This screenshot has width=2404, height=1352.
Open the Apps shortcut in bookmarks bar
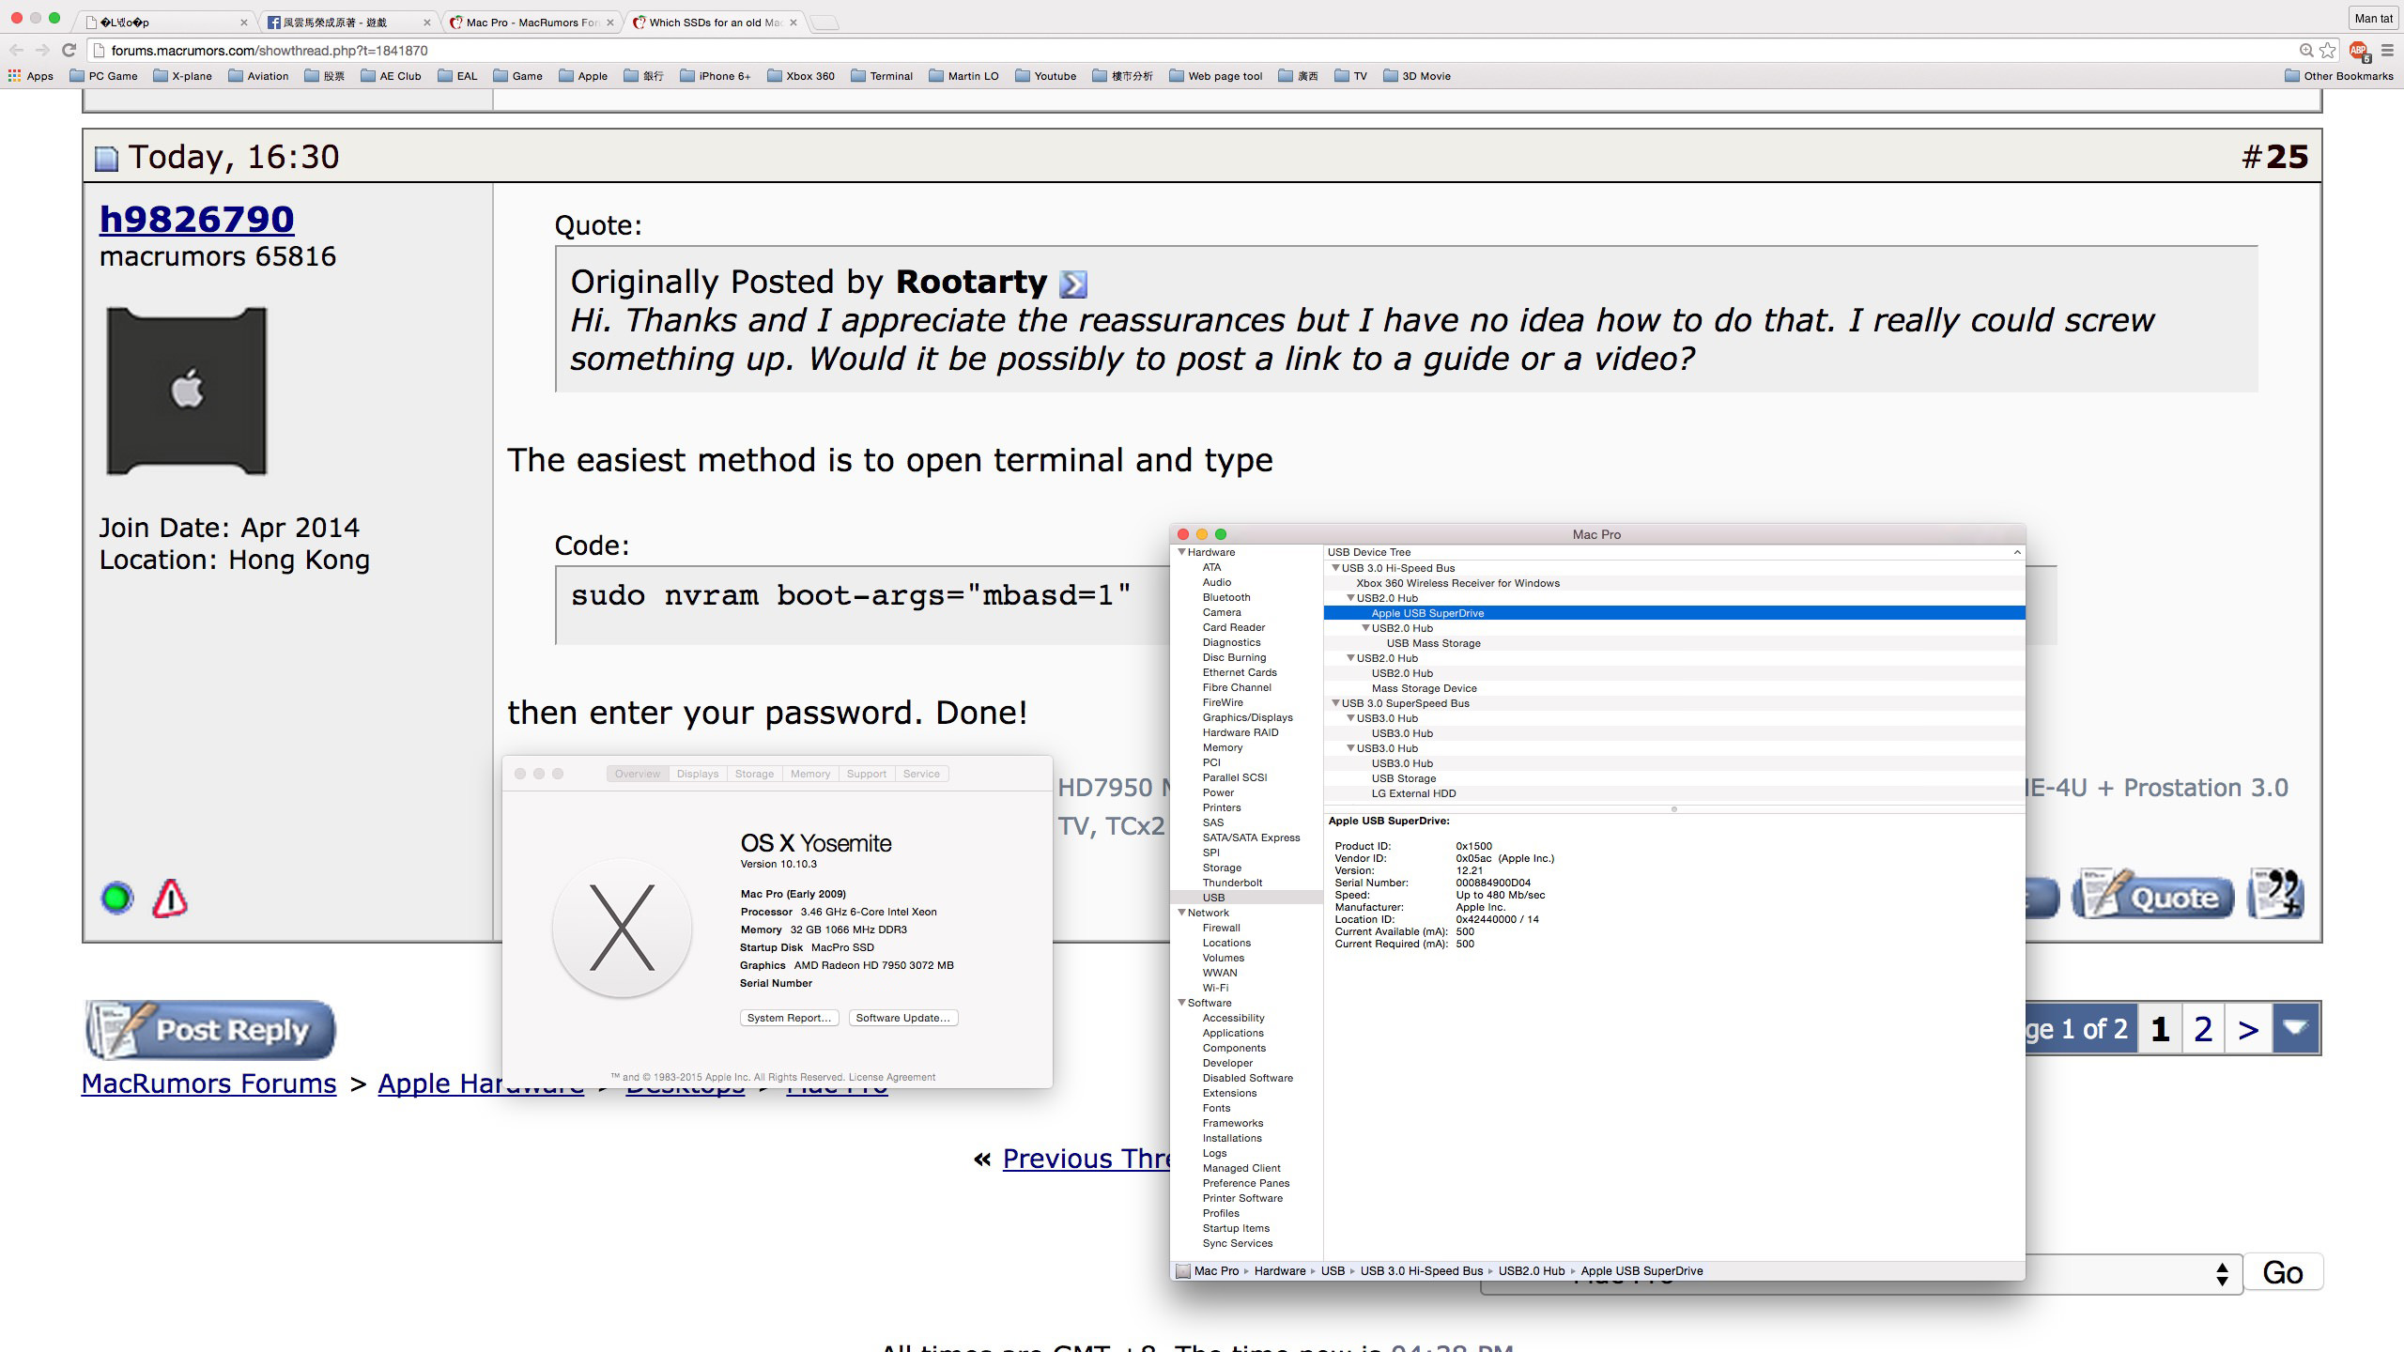pyautogui.click(x=31, y=76)
